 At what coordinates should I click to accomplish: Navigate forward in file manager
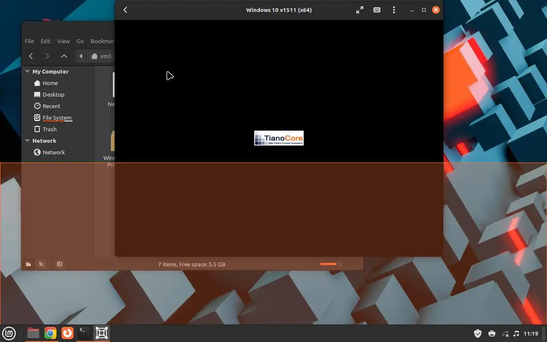click(x=47, y=56)
